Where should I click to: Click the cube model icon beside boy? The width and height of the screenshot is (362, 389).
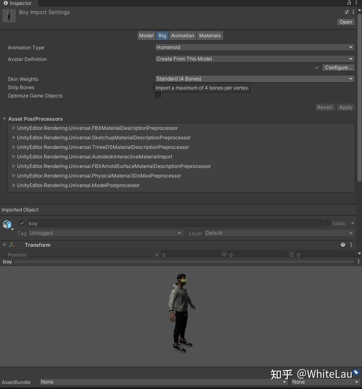tap(7, 224)
